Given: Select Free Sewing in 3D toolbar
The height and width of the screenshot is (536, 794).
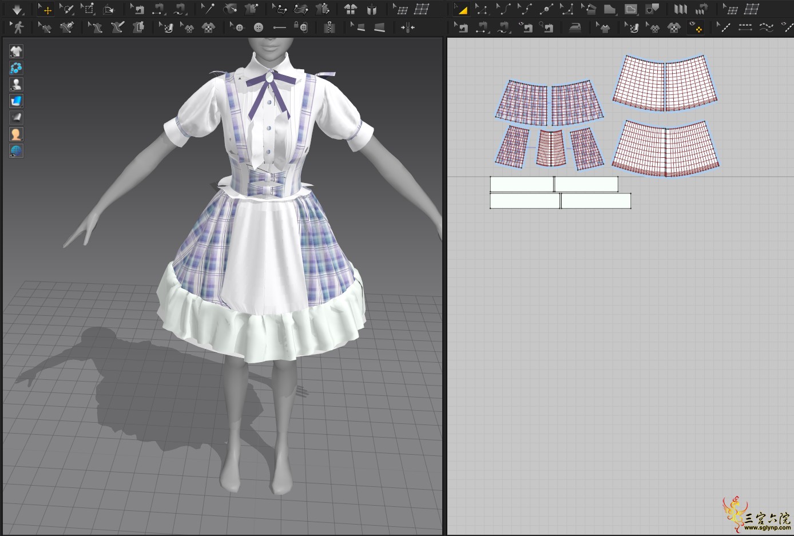Looking at the screenshot, I should pos(180,10).
